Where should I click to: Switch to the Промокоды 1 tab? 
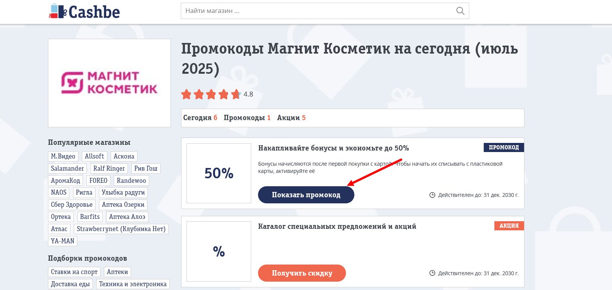(247, 118)
